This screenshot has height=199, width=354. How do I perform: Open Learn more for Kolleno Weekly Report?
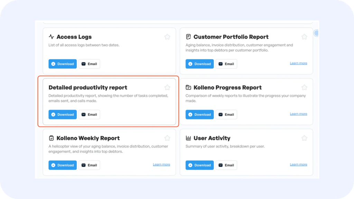coord(161,164)
